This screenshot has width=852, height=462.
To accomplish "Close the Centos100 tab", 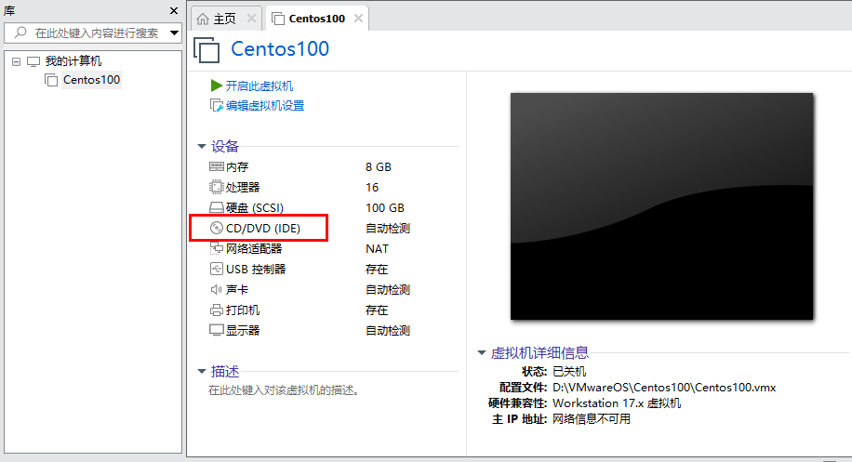I will 358,19.
